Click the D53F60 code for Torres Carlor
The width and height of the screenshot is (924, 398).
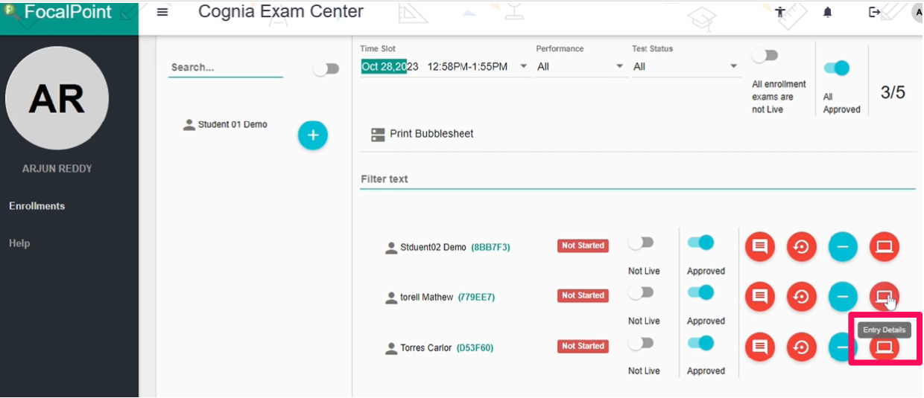[x=475, y=347]
